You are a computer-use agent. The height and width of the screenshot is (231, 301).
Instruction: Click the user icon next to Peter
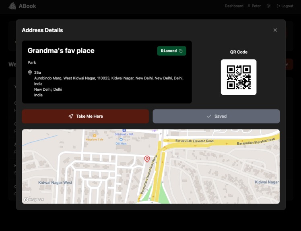tap(249, 6)
